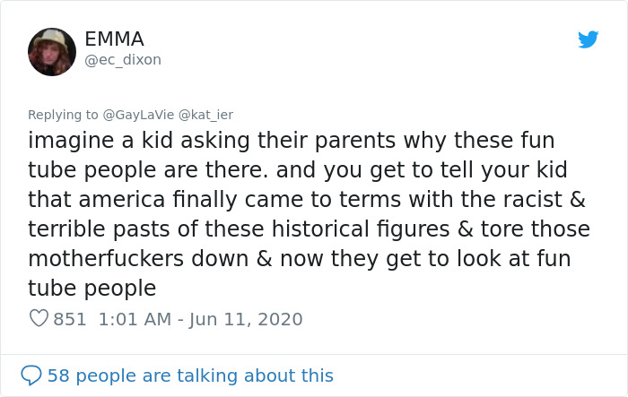The image size is (628, 397).
Task: Click the Twitter bird logo
Action: (x=588, y=40)
